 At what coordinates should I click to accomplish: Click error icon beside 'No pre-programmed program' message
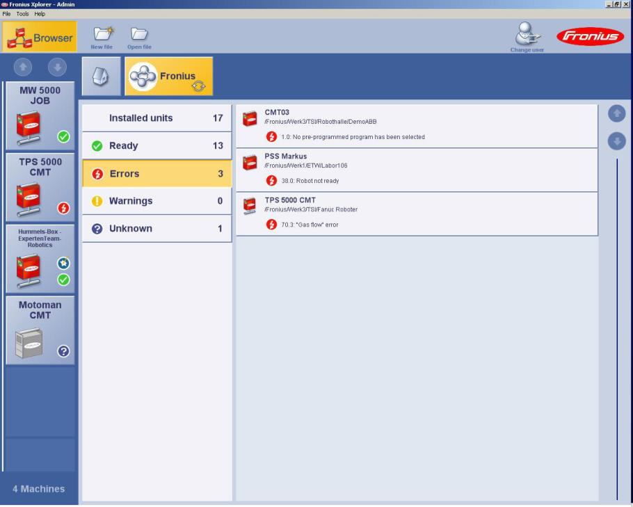click(271, 137)
